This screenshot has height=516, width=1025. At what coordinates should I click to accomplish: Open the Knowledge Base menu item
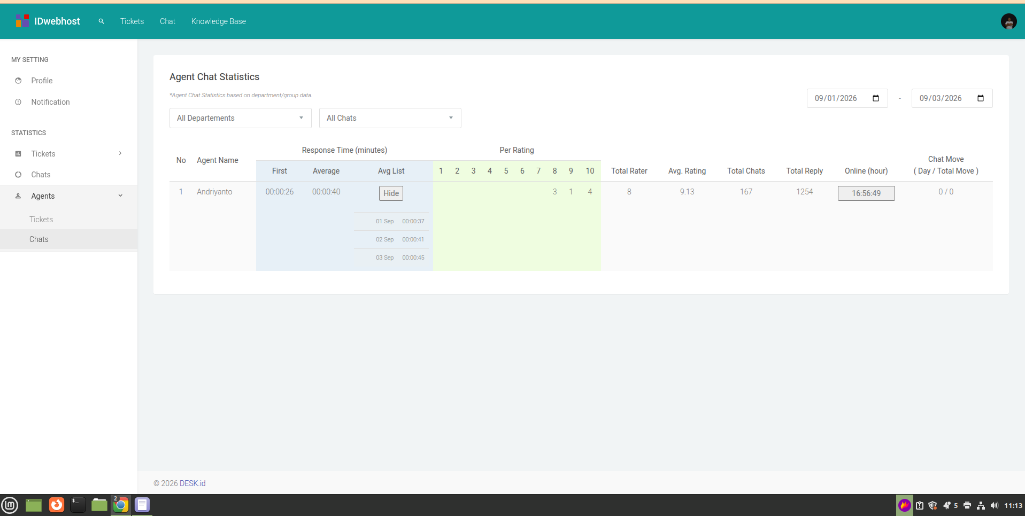[x=219, y=21]
